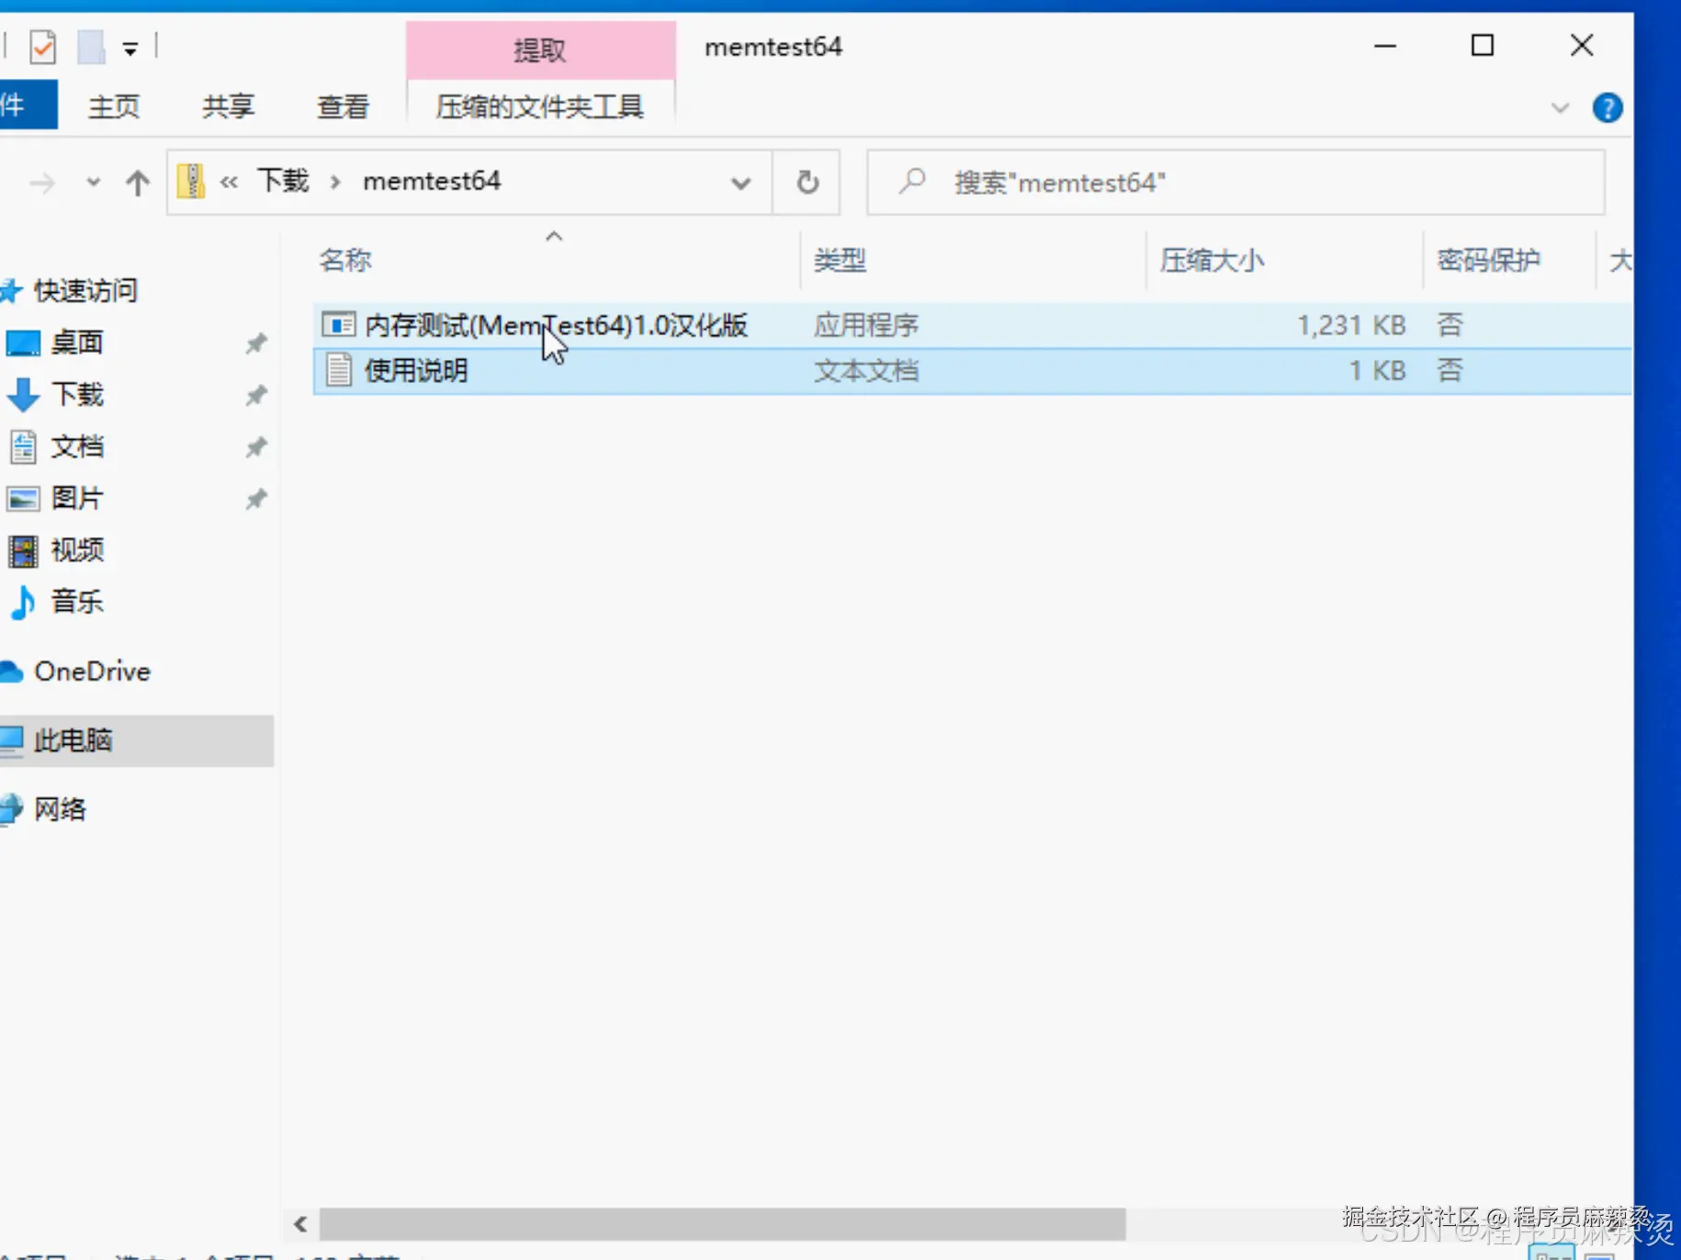Open the 压缩的文件夹工具 Extract tab
This screenshot has height=1260, width=1681.
(540, 106)
